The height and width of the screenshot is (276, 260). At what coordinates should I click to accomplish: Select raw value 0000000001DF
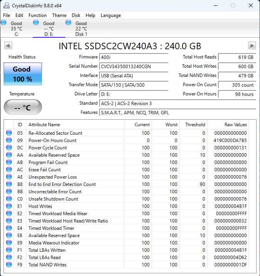point(231,265)
